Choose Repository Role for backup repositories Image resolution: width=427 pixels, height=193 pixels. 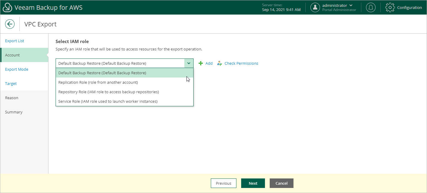point(109,92)
